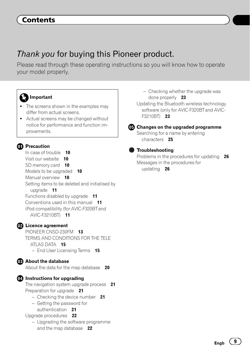Click the chapter 01 number badge
The image size is (250, 355).
point(20,147)
